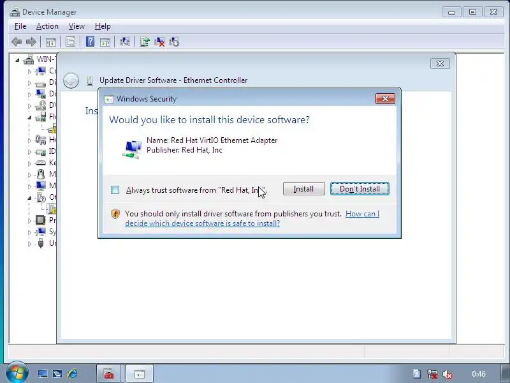The image size is (510, 383).
Task: Click the Windows Security taskbar button
Action: [139, 374]
